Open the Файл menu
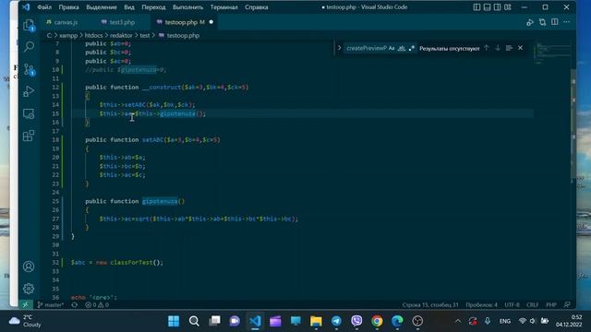Viewport: 591px width, 332px height. click(x=44, y=7)
